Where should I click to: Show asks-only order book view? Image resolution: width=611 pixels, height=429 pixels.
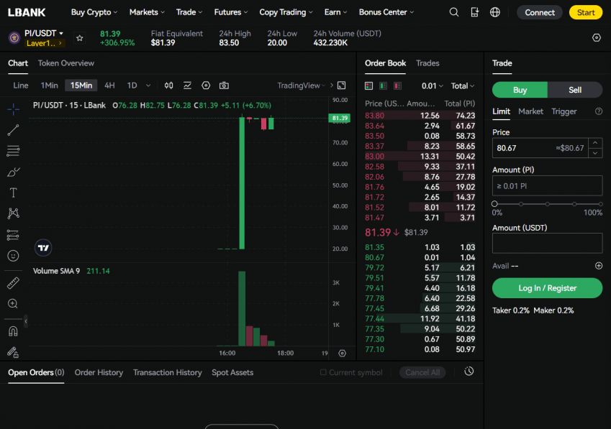(x=397, y=86)
